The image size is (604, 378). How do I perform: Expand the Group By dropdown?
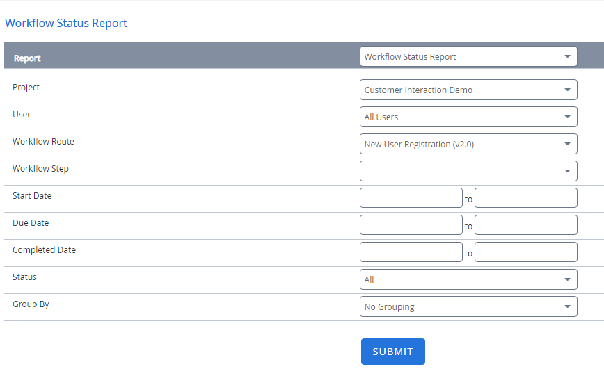pos(468,306)
